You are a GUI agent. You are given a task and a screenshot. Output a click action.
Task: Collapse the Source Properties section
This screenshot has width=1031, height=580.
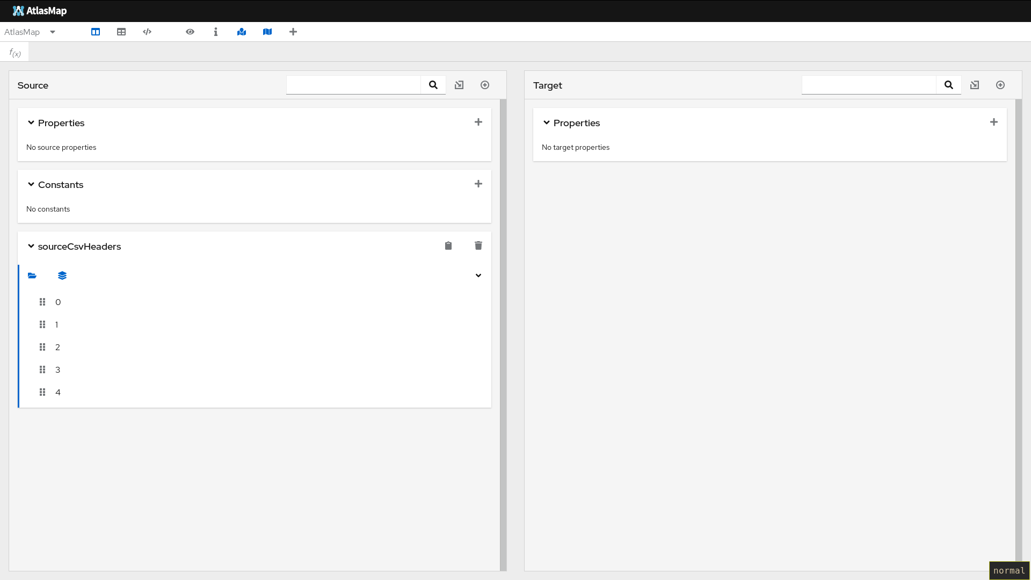coord(31,122)
